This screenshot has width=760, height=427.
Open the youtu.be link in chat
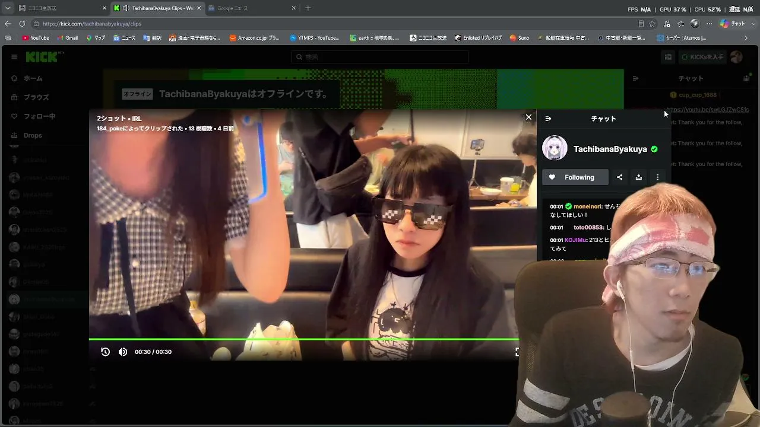coord(708,110)
